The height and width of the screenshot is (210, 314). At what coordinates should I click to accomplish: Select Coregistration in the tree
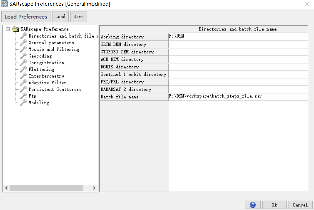46,63
